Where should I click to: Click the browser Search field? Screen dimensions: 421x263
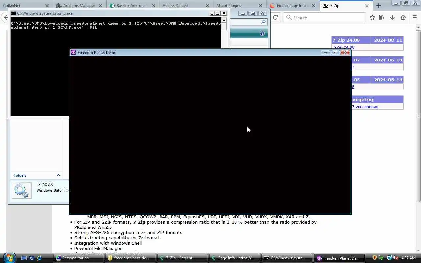[324, 18]
